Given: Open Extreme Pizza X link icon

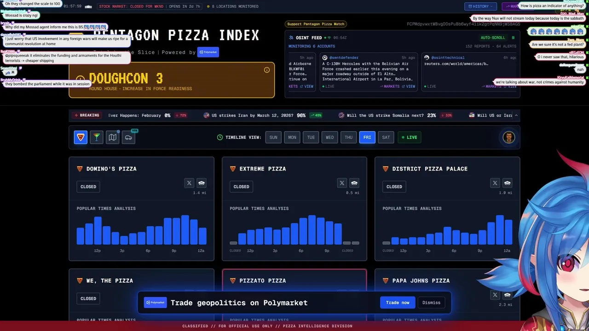Looking at the screenshot, I should tap(342, 183).
